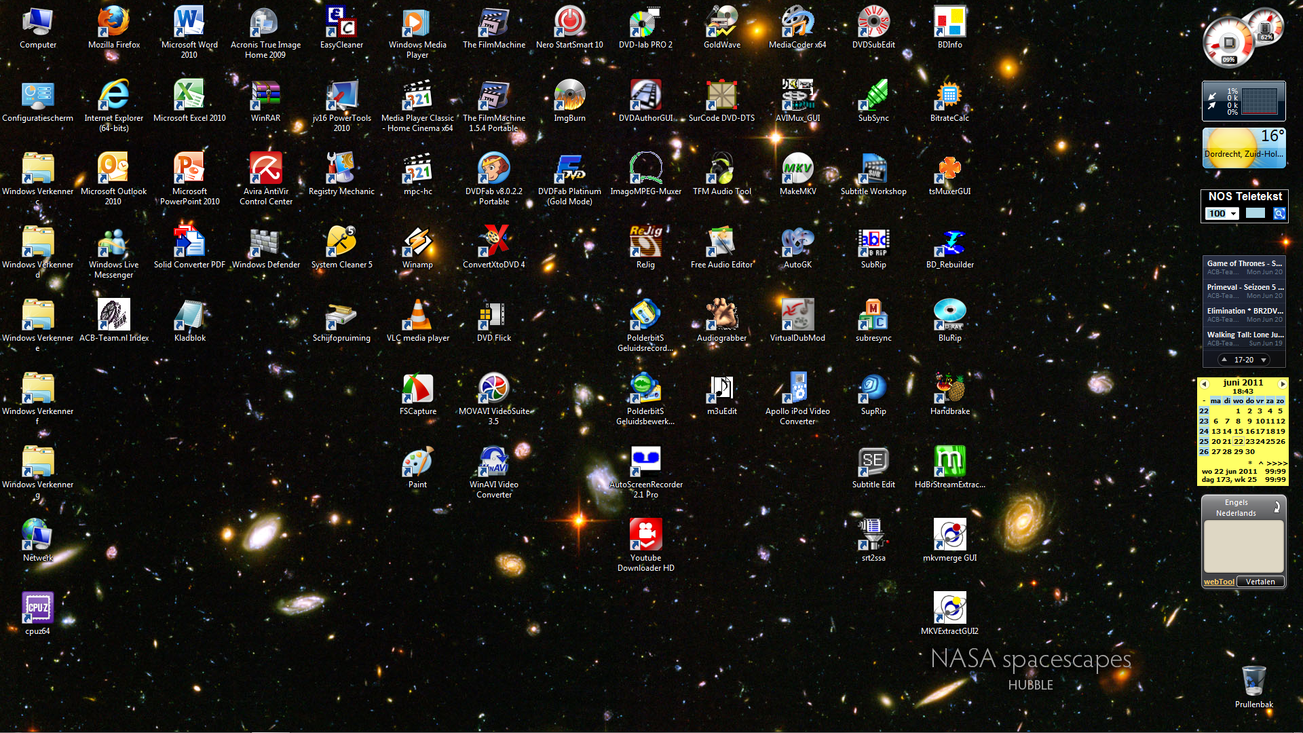Select the Subtitle Edit icon
This screenshot has width=1303, height=733.
pyautogui.click(x=873, y=468)
